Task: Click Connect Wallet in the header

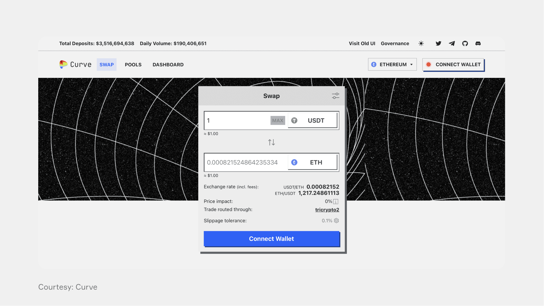Action: click(x=453, y=65)
